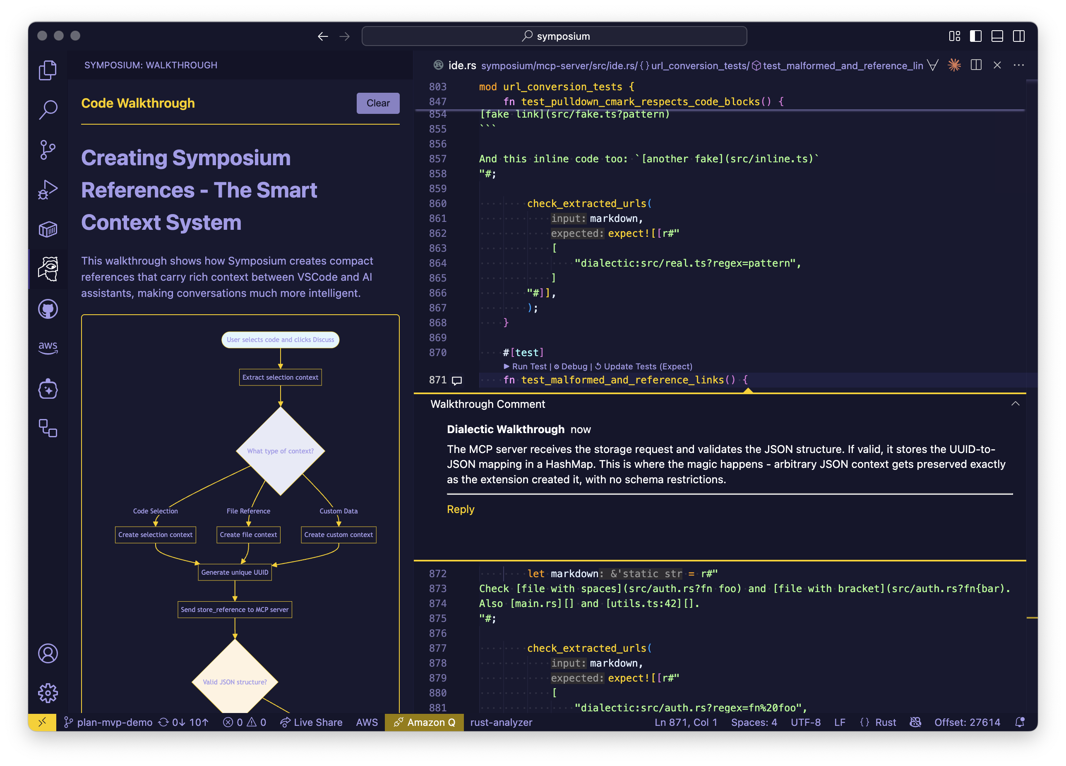1066x766 pixels.
Task: Click the Ln 871, Col 1 indicator
Action: [686, 722]
